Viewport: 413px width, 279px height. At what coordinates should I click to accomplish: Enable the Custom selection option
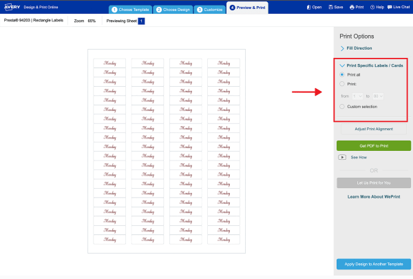(x=342, y=106)
